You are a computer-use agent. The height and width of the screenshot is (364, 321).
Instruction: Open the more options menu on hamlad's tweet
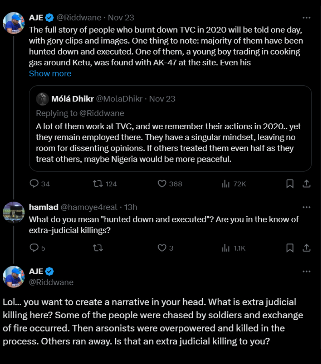click(x=307, y=207)
